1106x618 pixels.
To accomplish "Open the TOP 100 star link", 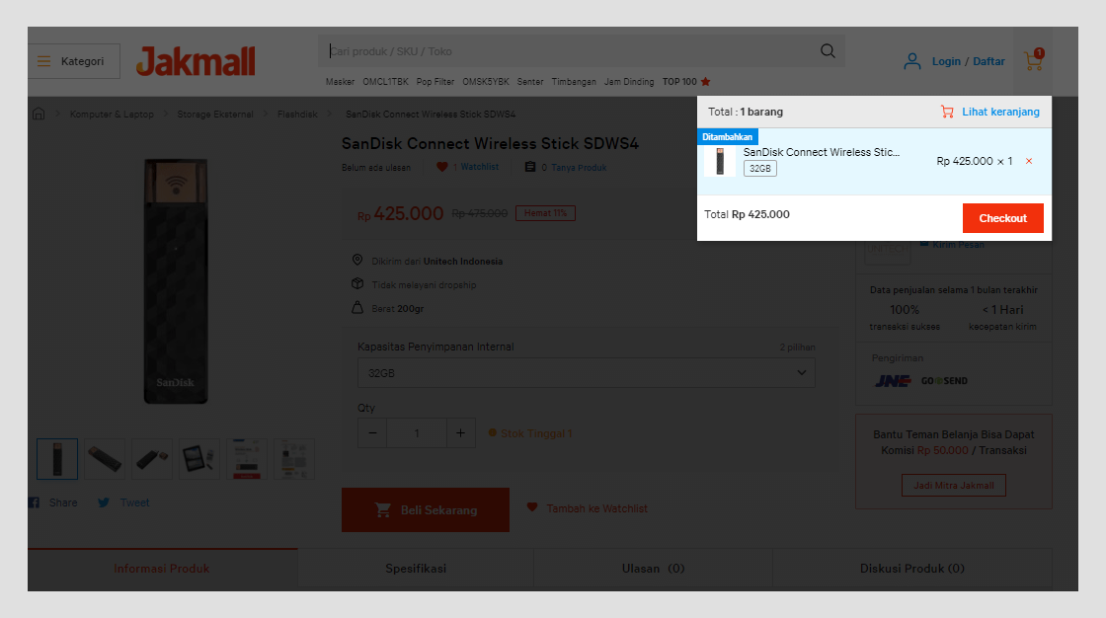I will click(686, 82).
